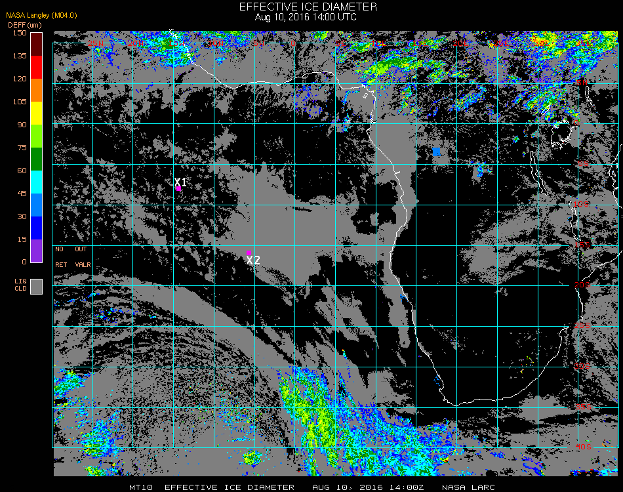Screen dimensions: 623x492
Task: Click the '105' legend scale value
Action: (x=20, y=102)
